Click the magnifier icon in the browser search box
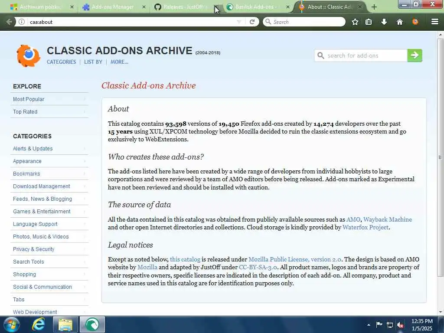This screenshot has width=444, height=333. 268,22
